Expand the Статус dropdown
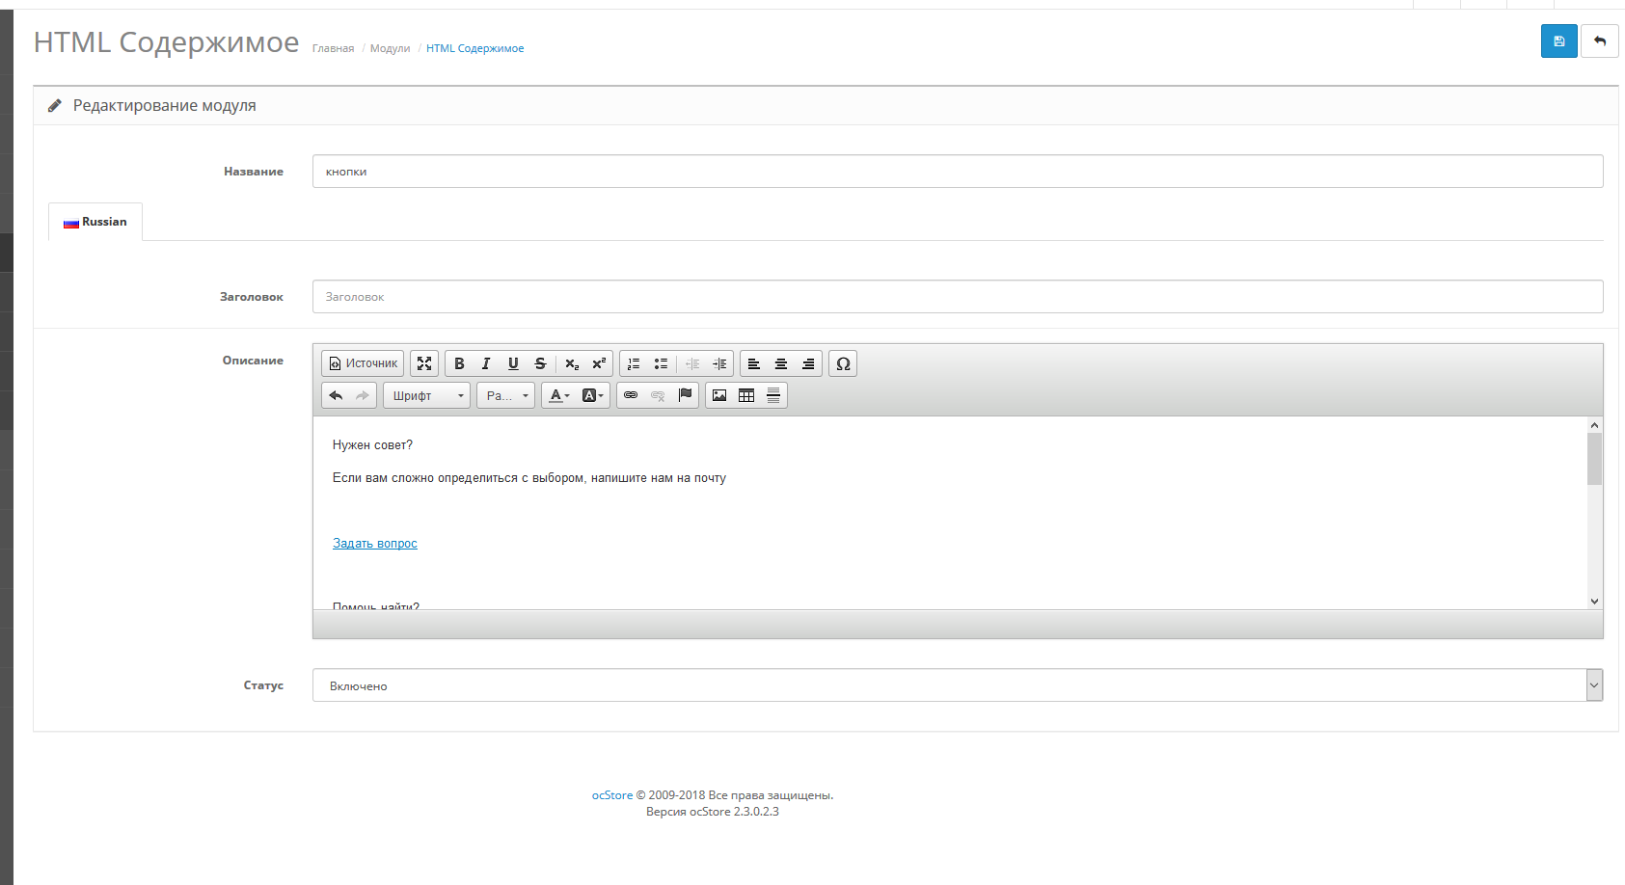 coord(957,685)
